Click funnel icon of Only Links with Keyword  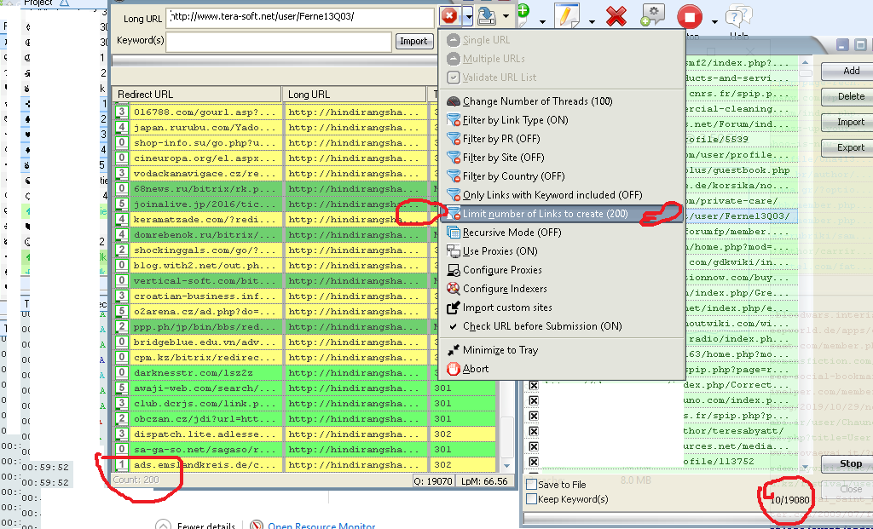click(x=454, y=195)
